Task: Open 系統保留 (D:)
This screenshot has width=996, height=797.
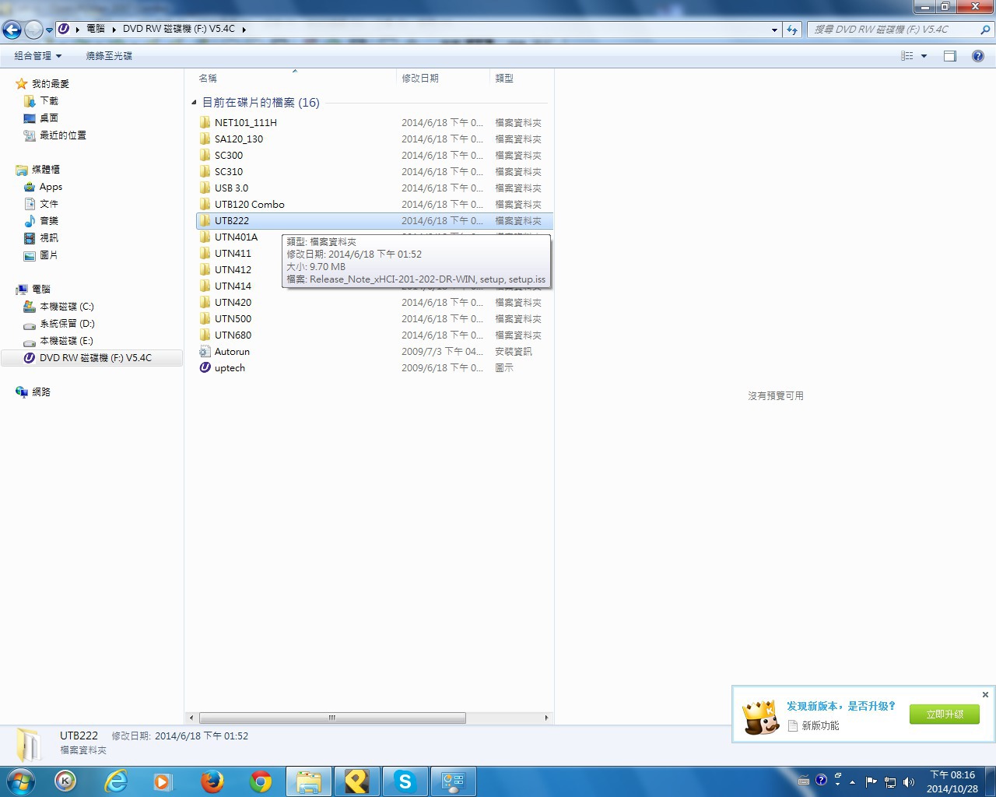Action: pos(67,323)
